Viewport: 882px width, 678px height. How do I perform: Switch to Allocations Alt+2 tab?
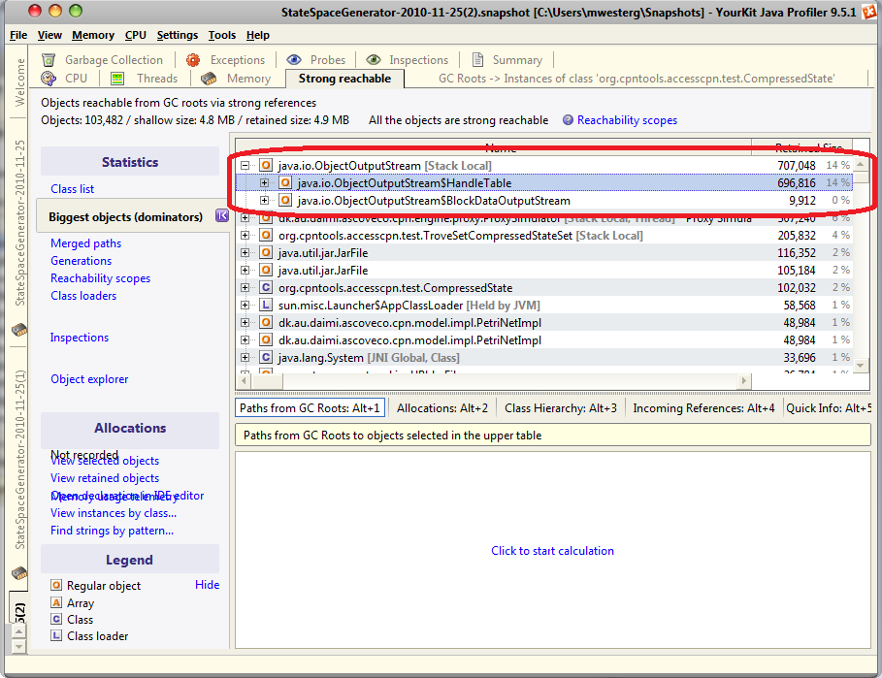(442, 408)
